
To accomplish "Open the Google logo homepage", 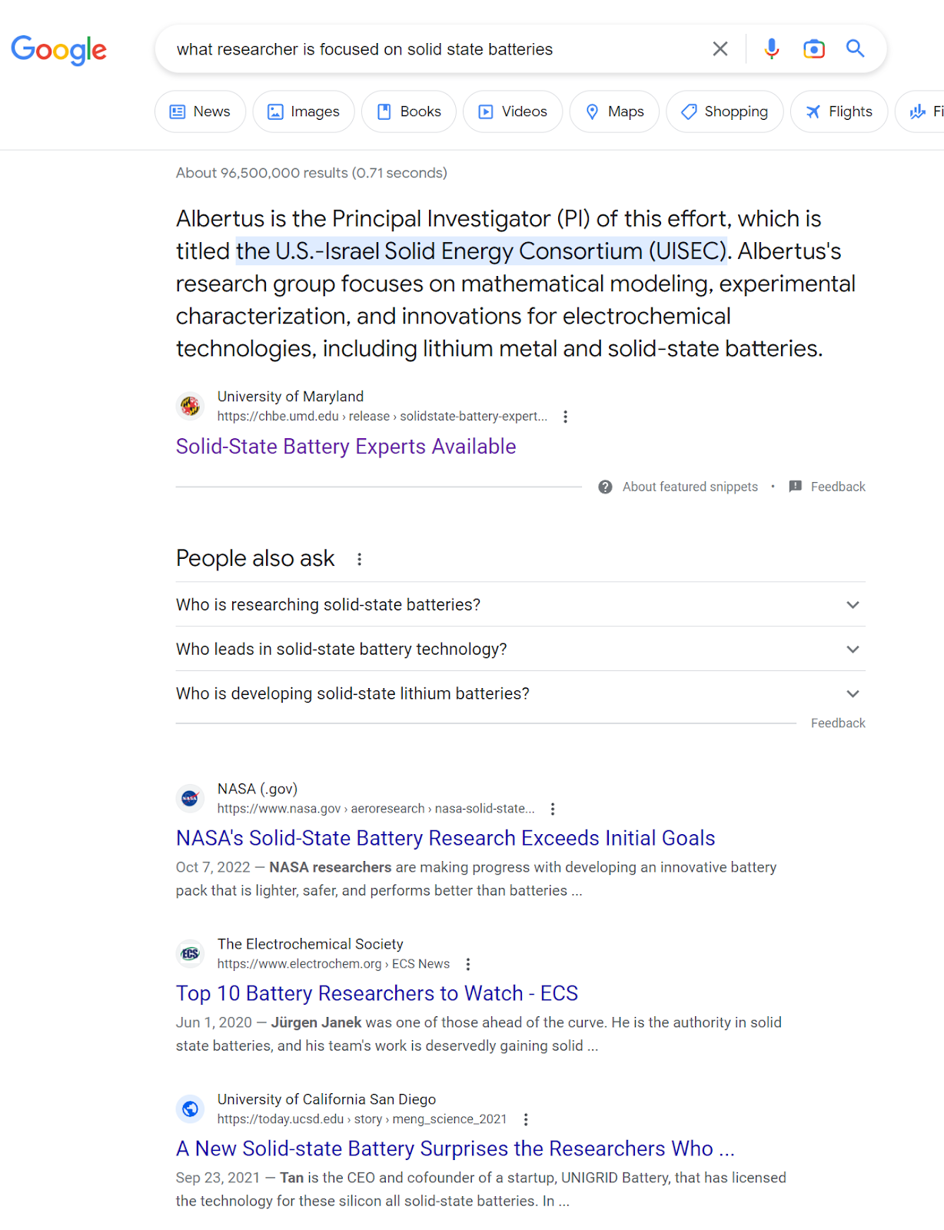I will click(x=58, y=50).
